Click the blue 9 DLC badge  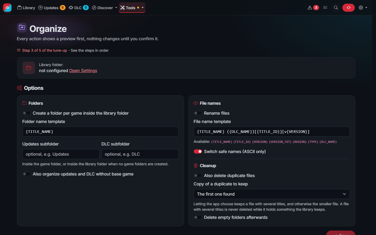click(86, 8)
